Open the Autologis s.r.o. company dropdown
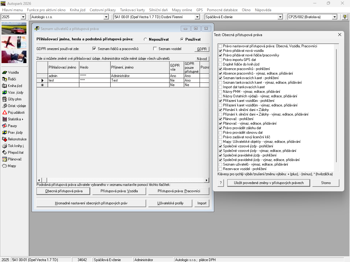 [x=106, y=17]
